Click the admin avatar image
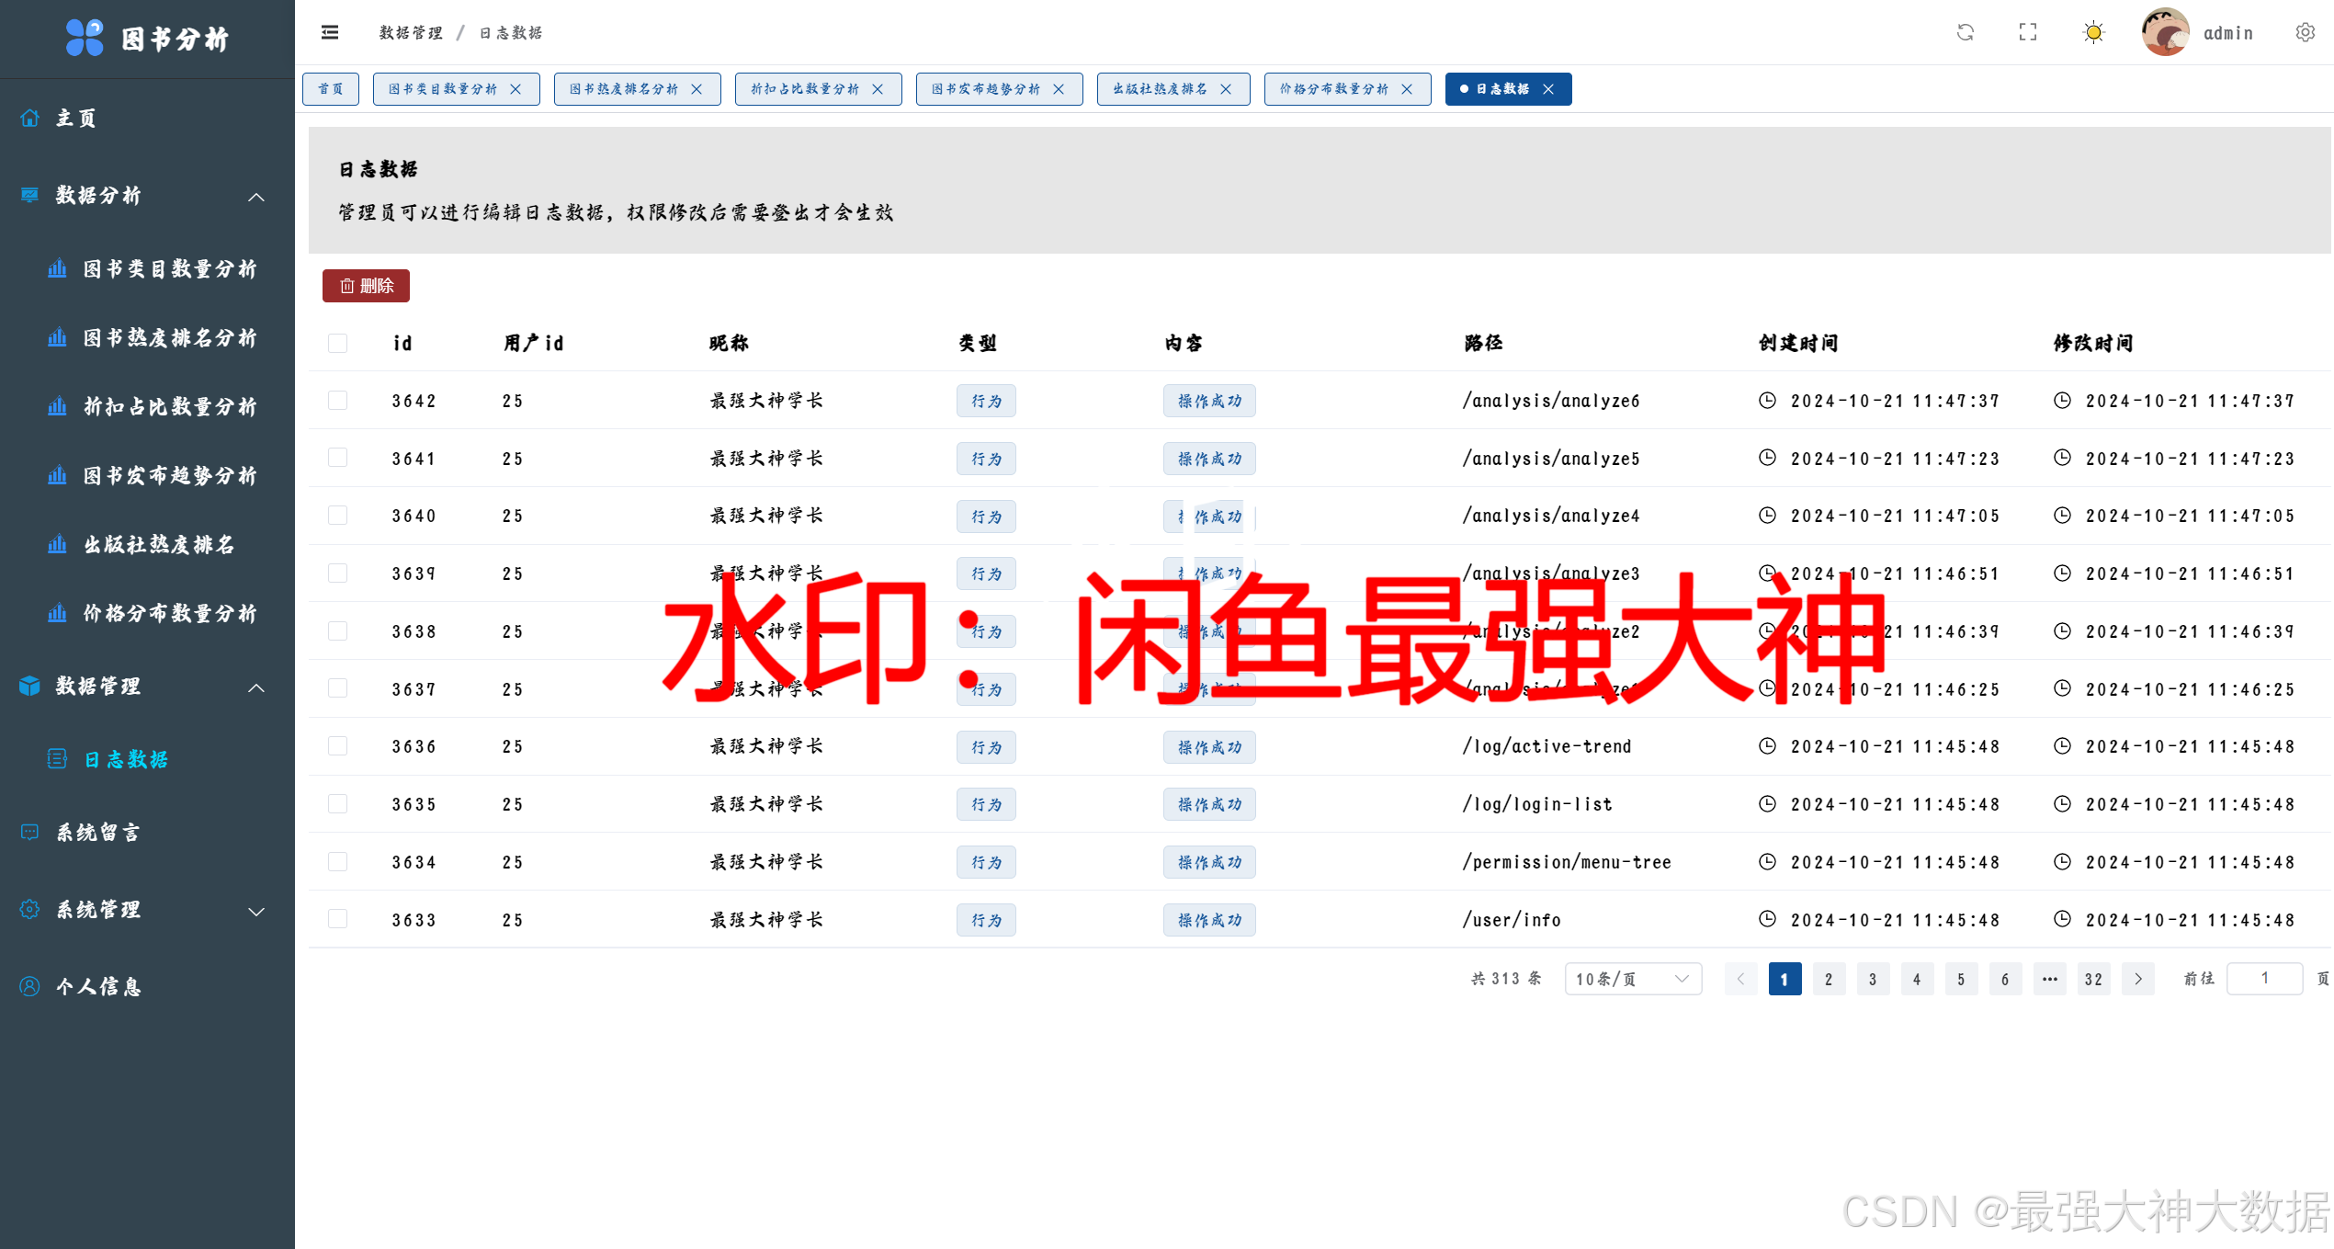 (x=2165, y=33)
